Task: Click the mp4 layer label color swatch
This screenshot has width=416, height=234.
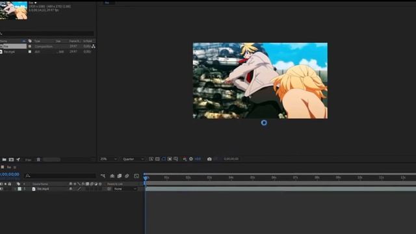Action: pyautogui.click(x=19, y=189)
